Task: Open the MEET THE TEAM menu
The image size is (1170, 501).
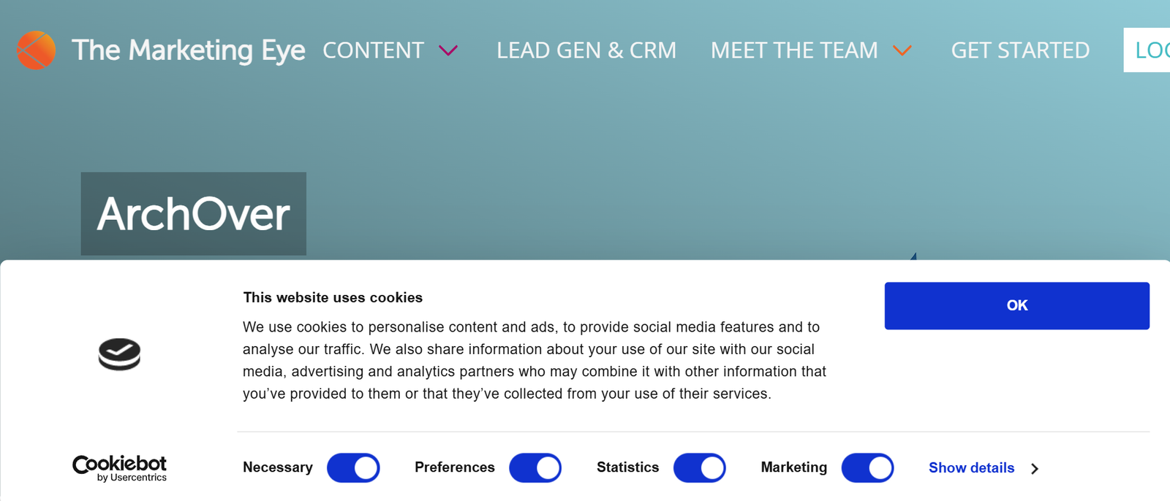Action: coord(794,50)
